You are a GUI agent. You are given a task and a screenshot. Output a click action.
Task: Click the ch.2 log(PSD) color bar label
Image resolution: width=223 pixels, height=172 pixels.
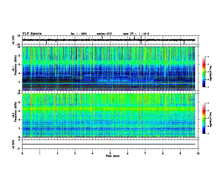(211, 119)
